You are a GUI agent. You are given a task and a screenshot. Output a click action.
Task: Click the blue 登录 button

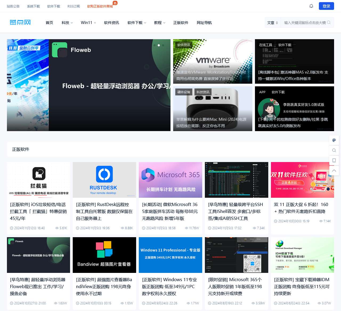point(326,6)
